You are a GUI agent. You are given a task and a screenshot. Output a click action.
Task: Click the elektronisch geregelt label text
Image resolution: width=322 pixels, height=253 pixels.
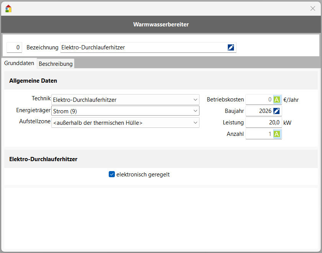tap(143, 175)
